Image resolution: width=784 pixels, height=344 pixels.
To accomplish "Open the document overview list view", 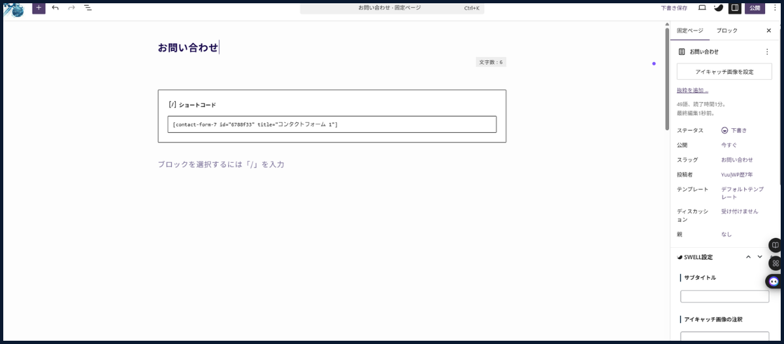I will tap(88, 8).
